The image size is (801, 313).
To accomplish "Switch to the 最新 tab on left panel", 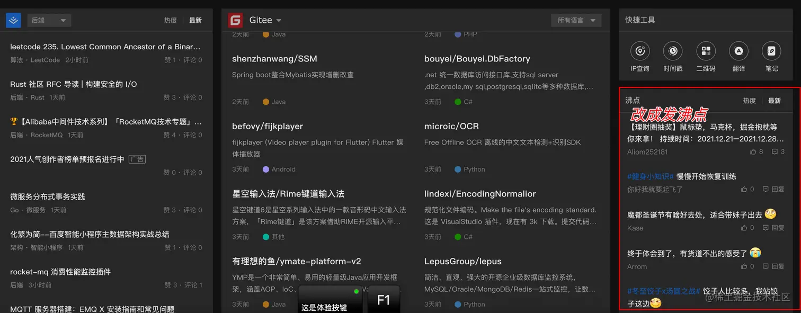I will pyautogui.click(x=195, y=20).
